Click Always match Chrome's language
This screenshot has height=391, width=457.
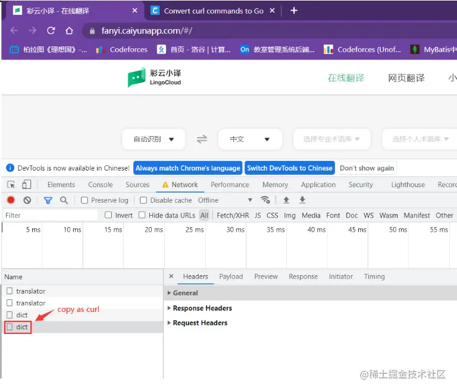(187, 168)
